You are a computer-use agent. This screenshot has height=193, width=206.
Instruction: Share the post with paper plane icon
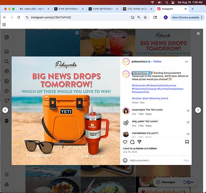[140, 142]
